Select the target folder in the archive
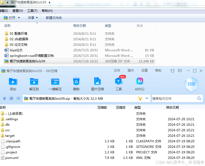The width and height of the screenshot is (205, 166). point(8,136)
